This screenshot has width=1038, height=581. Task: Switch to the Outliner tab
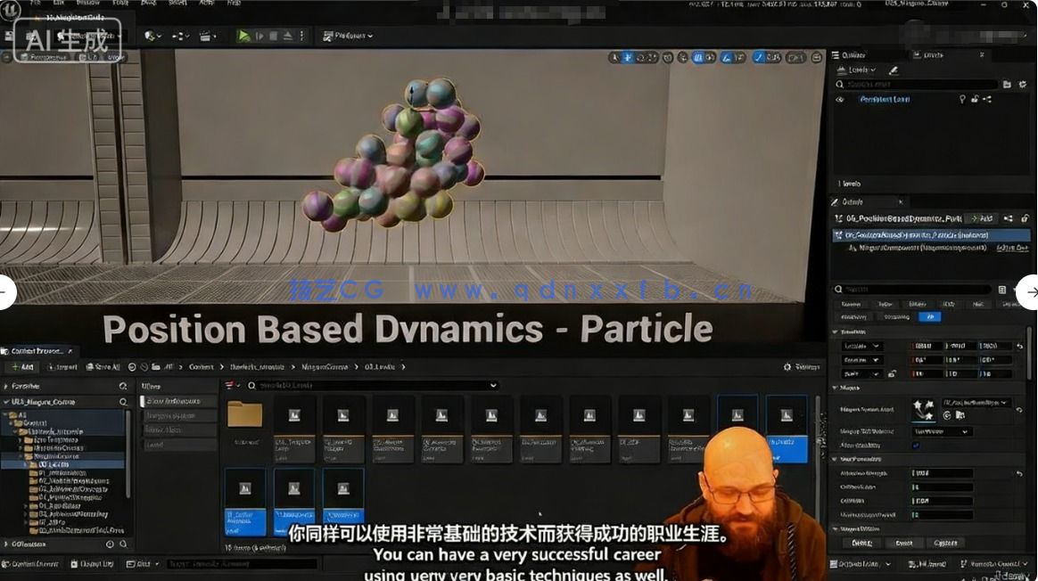pos(853,55)
